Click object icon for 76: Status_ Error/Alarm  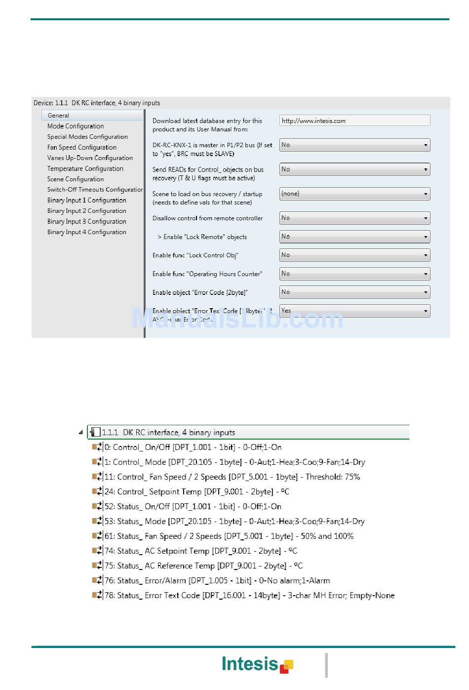click(x=97, y=581)
